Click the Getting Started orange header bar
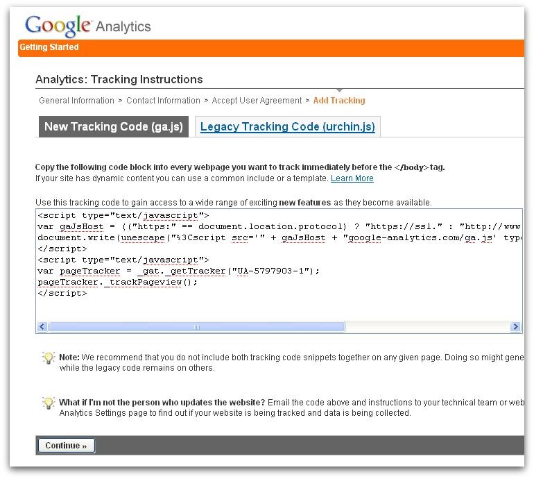This screenshot has width=534, height=479. (271, 48)
